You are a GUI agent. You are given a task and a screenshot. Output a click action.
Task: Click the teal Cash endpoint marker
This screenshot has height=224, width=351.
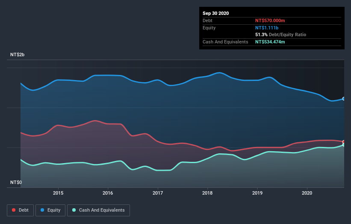point(344,145)
